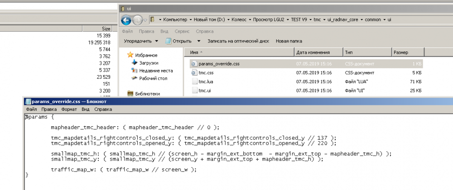The width and height of the screenshot is (453, 190).
Task: Select Библиотеки in navigation pane
Action: 147,94
